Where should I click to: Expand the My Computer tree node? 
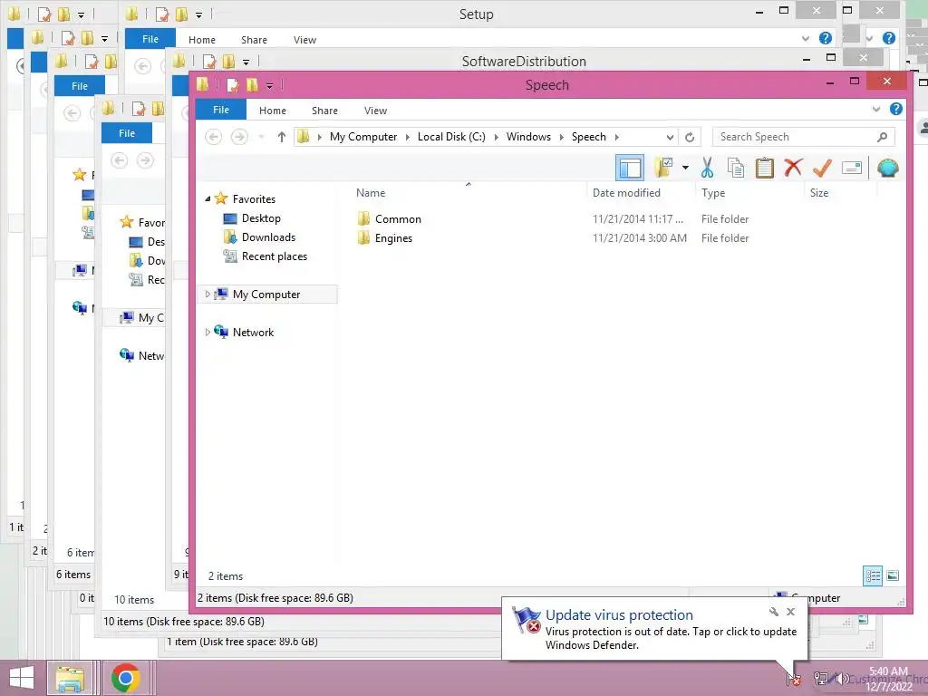(208, 295)
